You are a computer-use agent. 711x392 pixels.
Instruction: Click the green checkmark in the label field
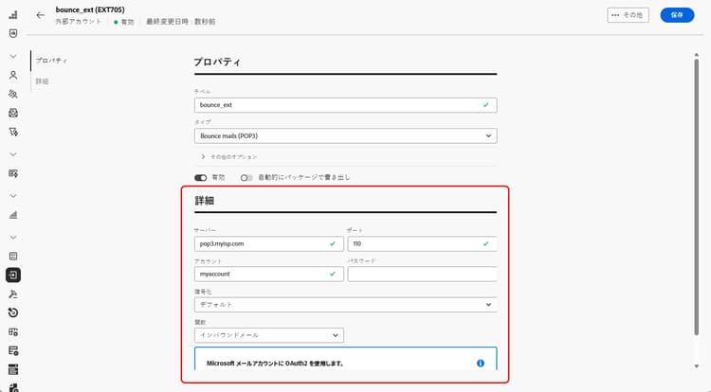click(x=485, y=105)
